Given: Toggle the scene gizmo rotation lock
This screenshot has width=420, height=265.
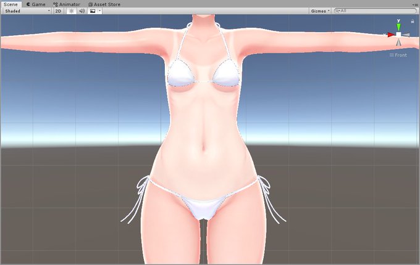Looking at the screenshot, I should click(x=413, y=21).
